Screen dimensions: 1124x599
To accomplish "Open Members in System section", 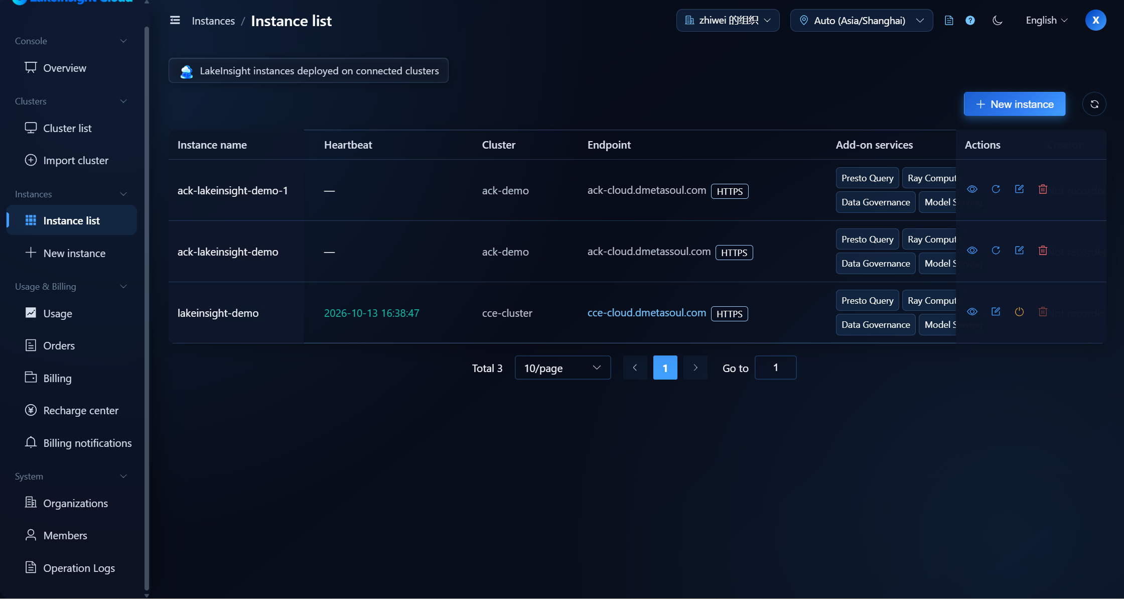I will (x=71, y=535).
